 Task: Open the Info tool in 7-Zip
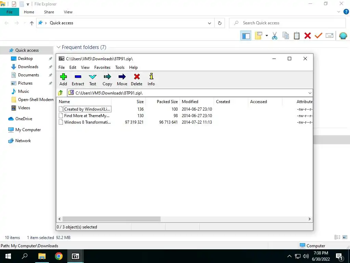[151, 79]
